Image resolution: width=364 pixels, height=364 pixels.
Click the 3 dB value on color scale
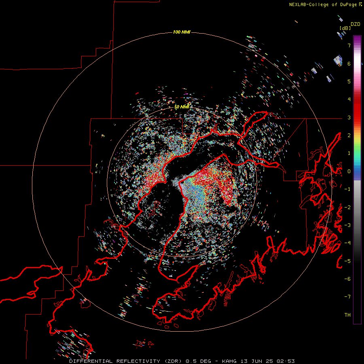click(349, 117)
